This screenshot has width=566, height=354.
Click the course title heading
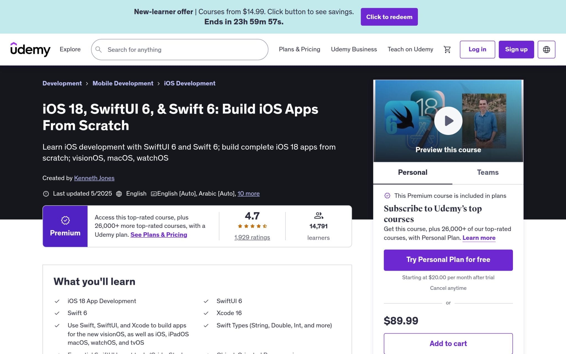coord(180,117)
